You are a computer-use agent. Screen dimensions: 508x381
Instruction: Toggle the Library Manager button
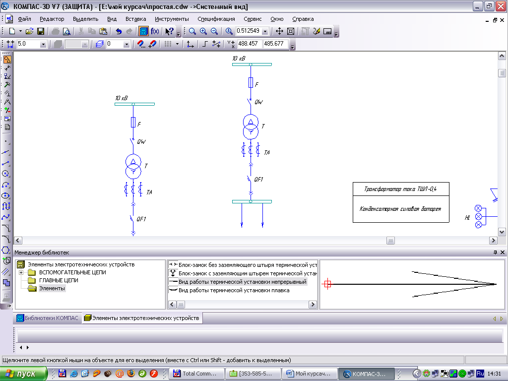[143, 31]
